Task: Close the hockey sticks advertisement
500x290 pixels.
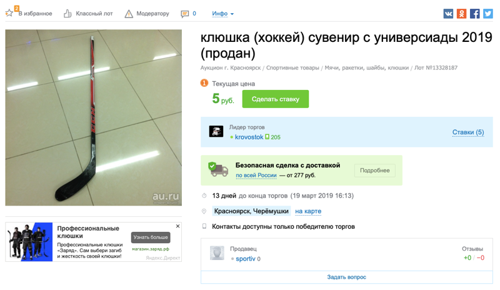Action: pos(177,226)
